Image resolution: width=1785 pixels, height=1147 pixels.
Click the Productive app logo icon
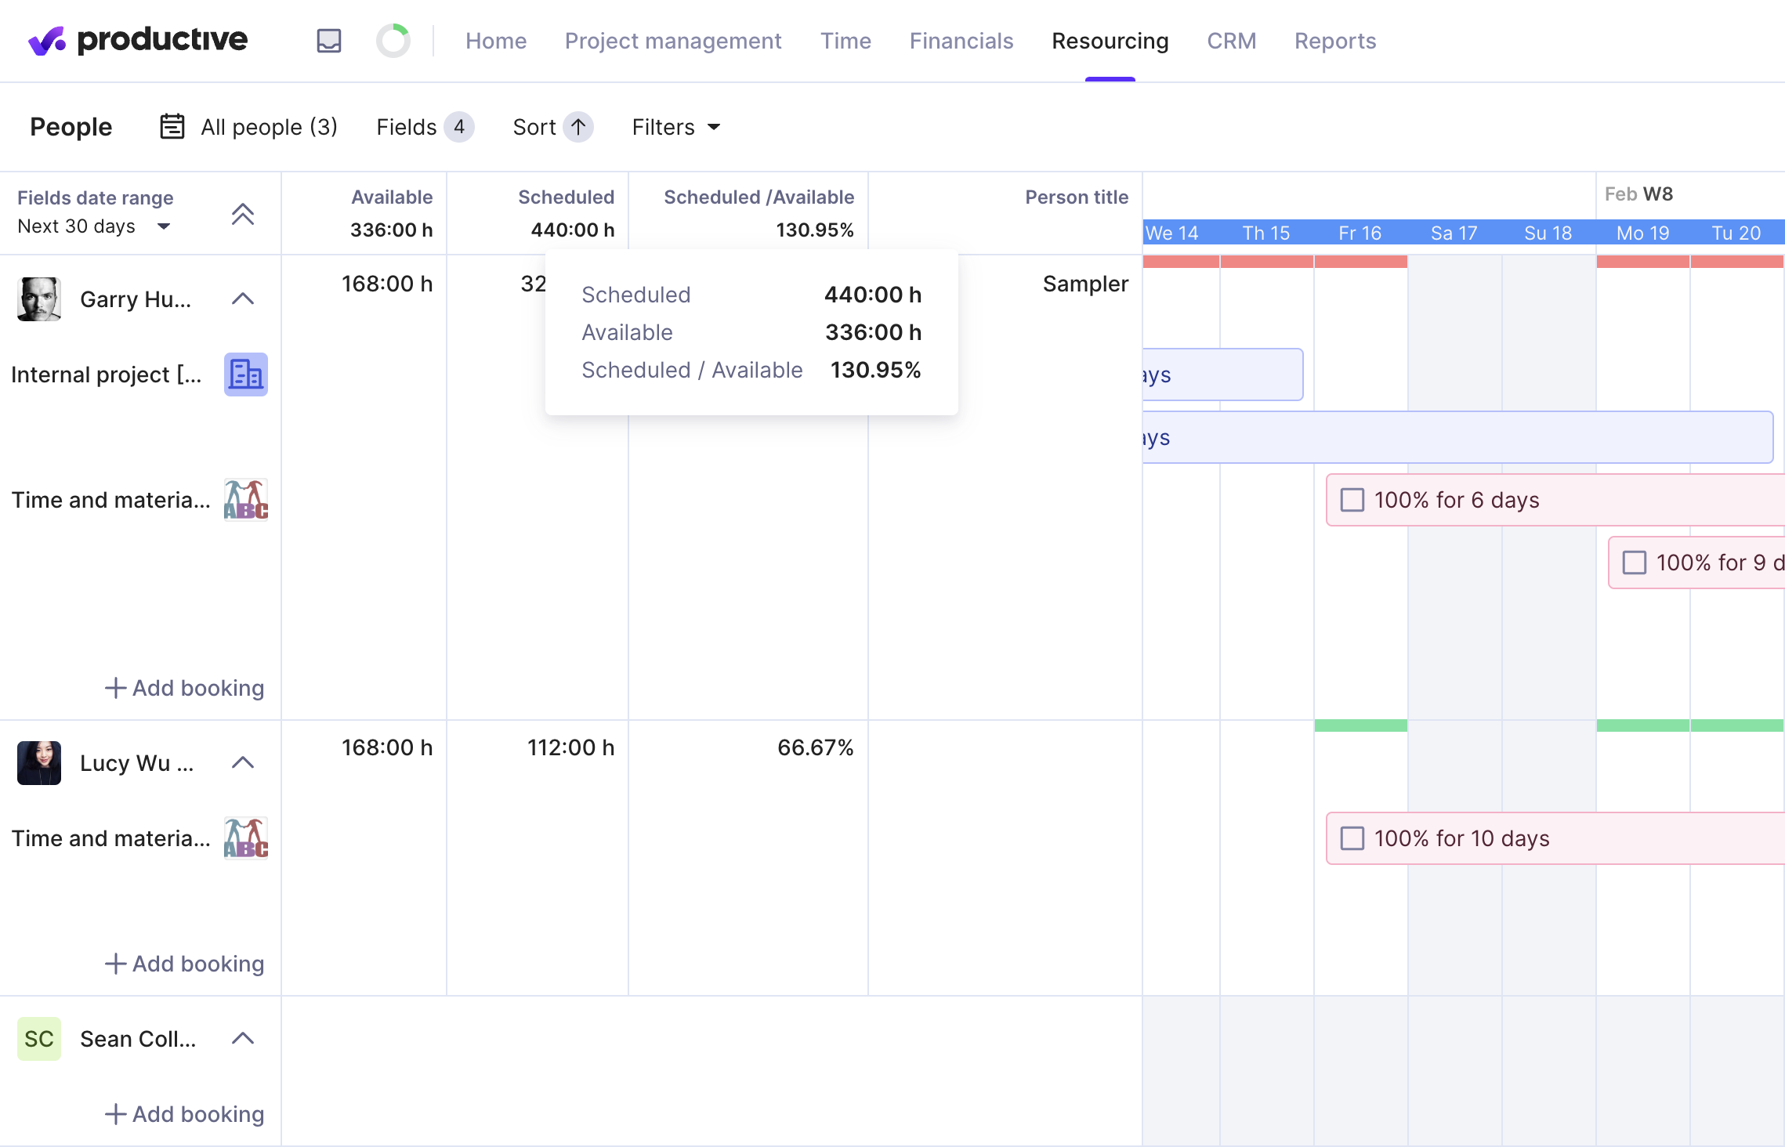[44, 40]
